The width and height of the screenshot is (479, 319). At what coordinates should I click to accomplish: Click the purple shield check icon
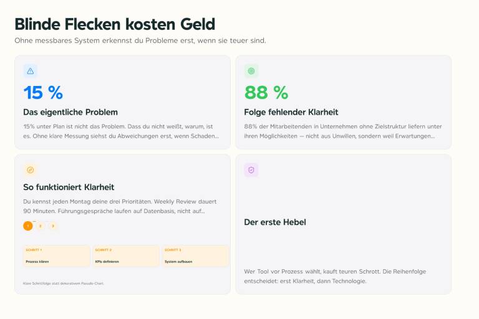(251, 170)
